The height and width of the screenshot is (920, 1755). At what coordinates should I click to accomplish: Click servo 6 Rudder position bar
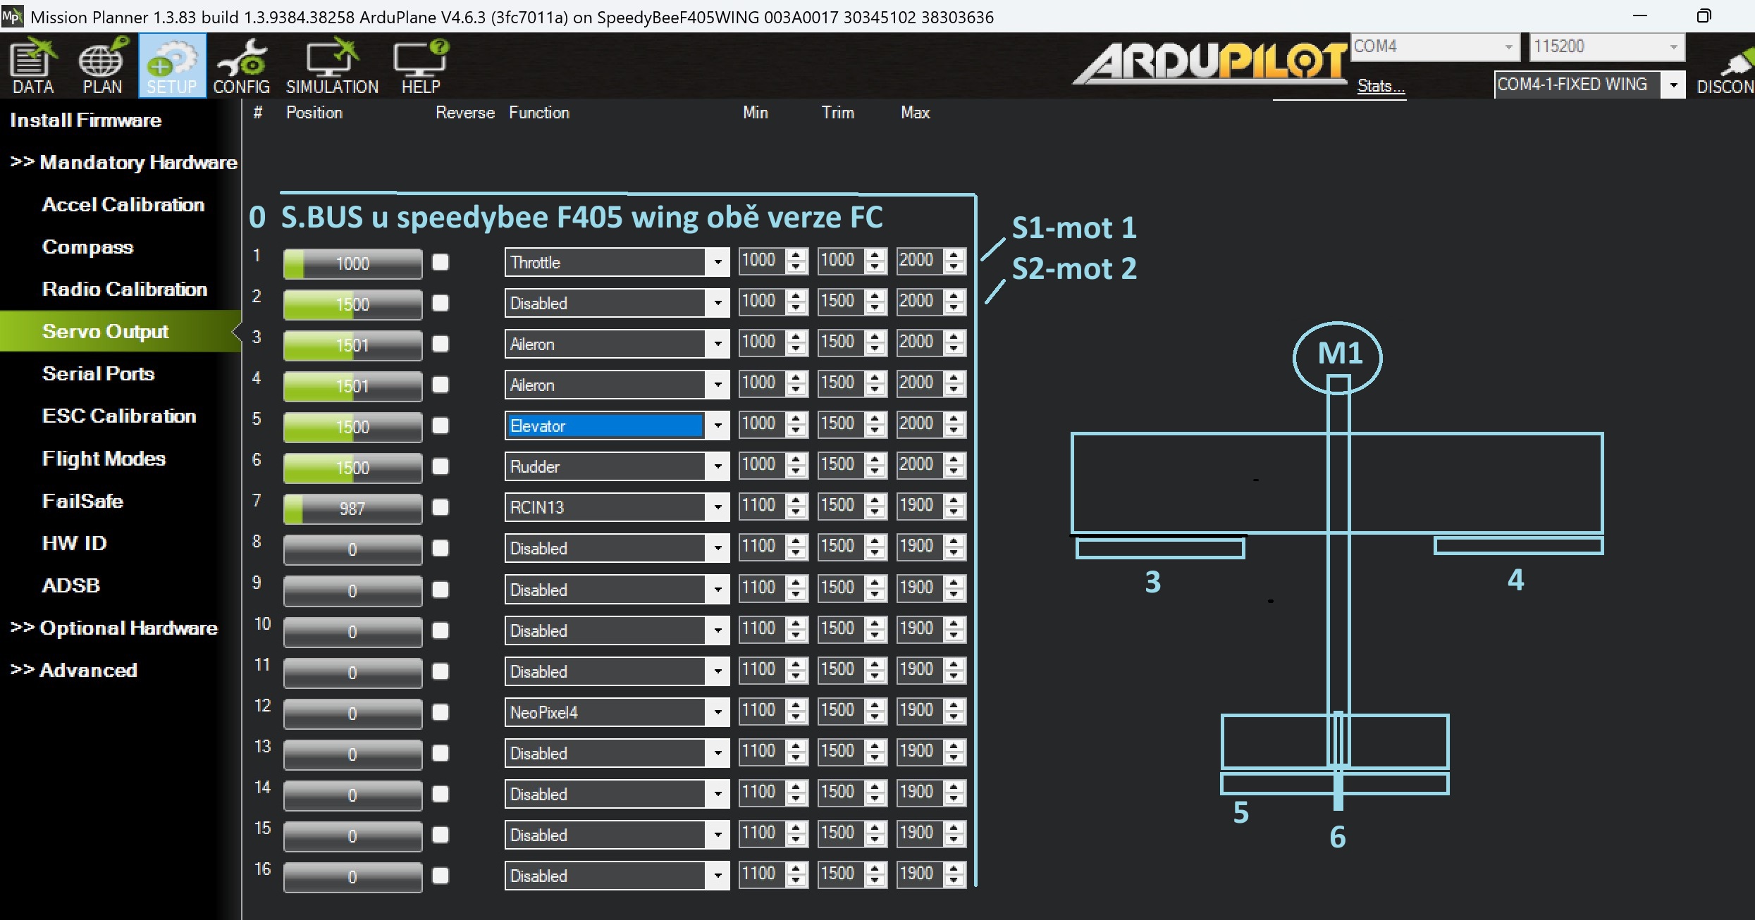click(352, 468)
